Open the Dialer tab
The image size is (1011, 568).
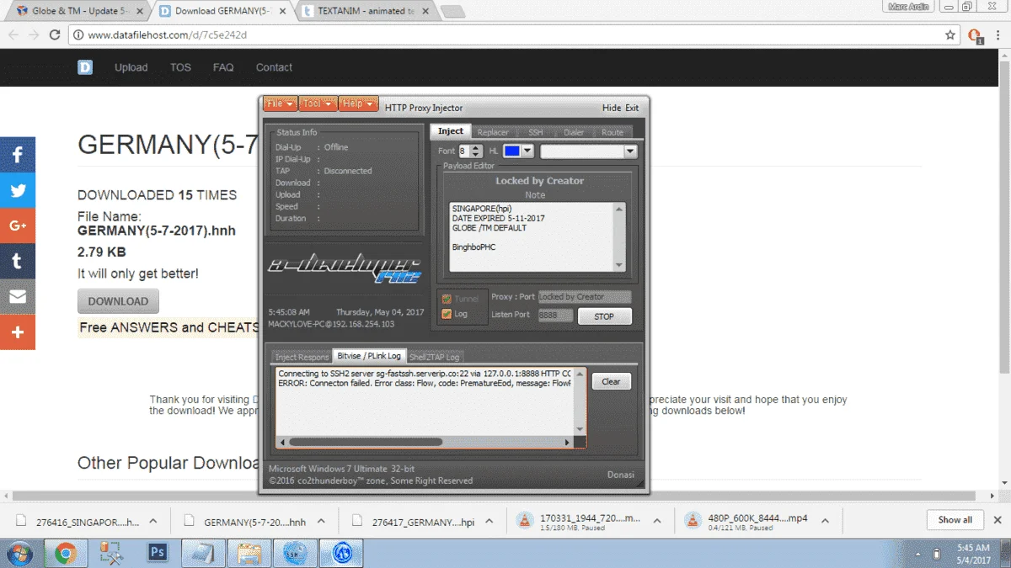(574, 132)
